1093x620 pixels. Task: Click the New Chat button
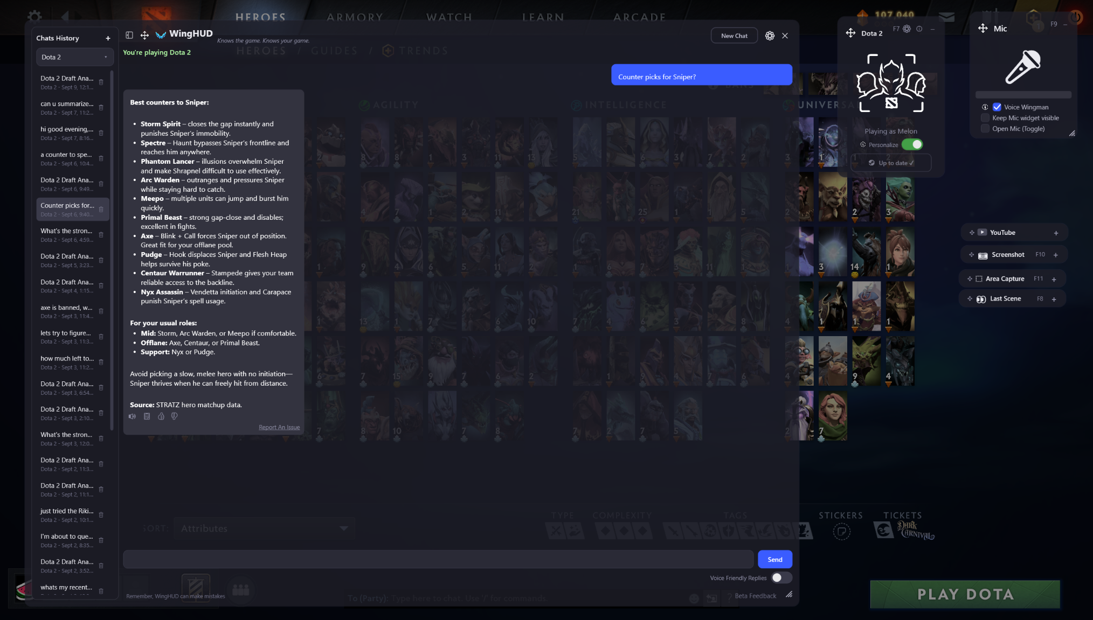(734, 36)
